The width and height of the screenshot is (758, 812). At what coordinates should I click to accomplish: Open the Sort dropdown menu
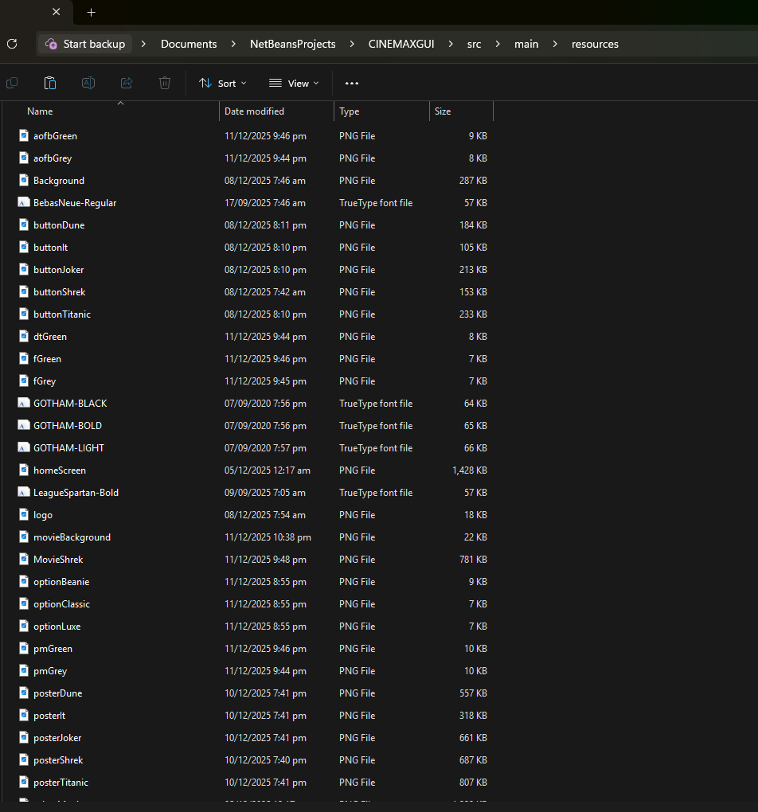click(222, 83)
